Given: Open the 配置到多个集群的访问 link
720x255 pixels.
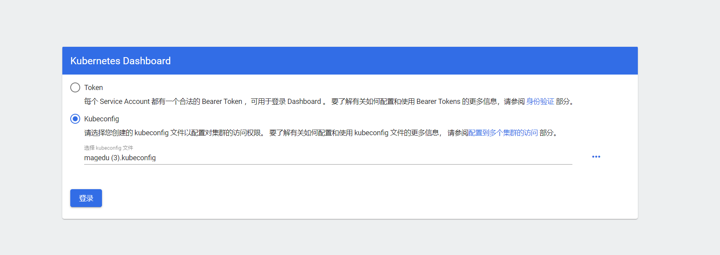Looking at the screenshot, I should 503,133.
